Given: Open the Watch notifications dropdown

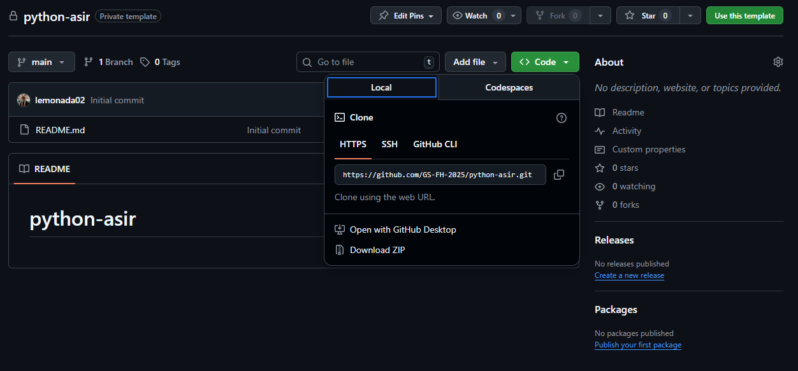Looking at the screenshot, I should (484, 16).
